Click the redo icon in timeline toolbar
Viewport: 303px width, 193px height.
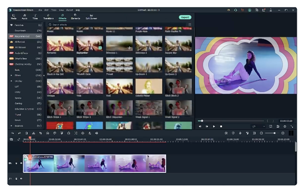(19, 133)
